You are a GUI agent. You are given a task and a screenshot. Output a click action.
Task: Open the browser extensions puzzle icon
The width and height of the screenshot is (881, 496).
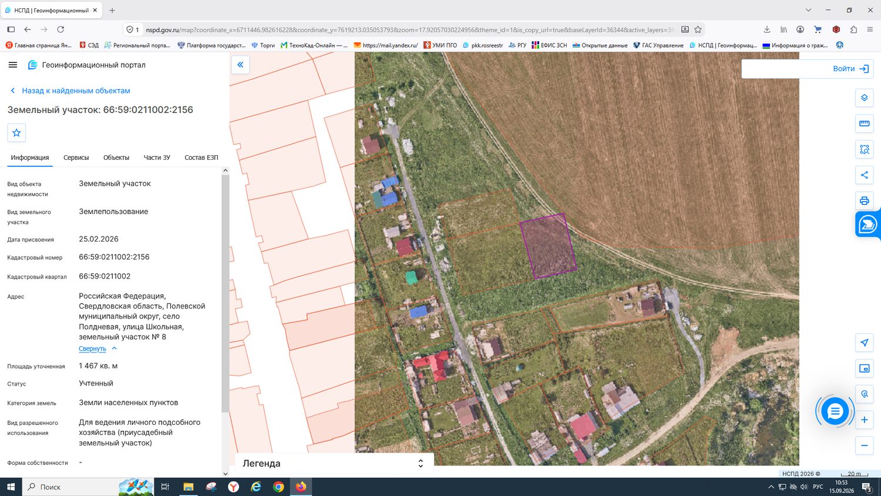(853, 29)
